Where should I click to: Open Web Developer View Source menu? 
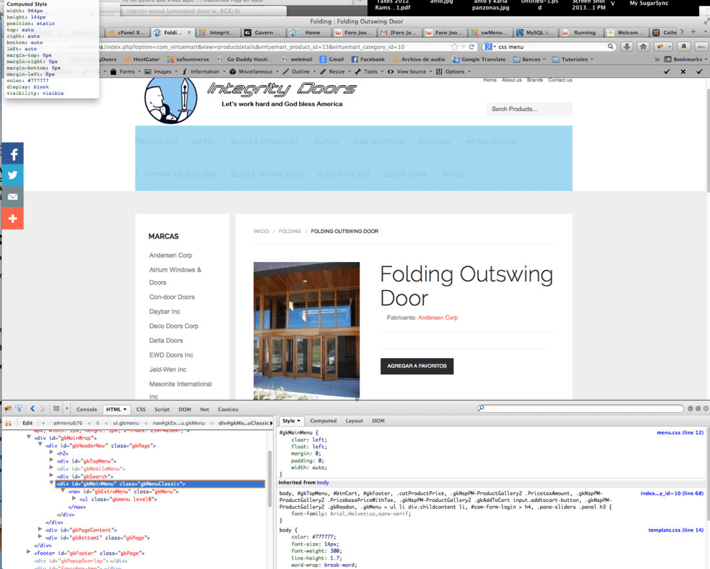pyautogui.click(x=409, y=72)
